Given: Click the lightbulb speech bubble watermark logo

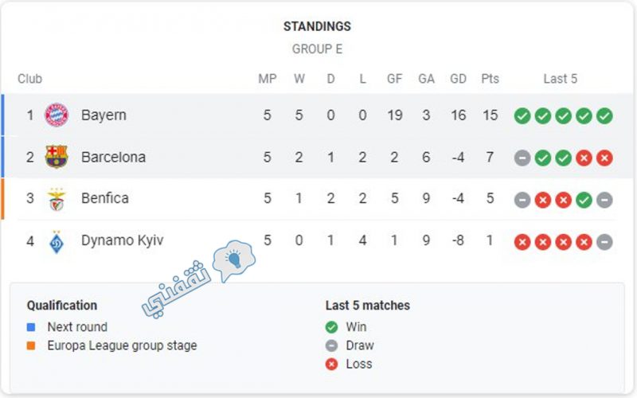Looking at the screenshot, I should coord(234,260).
